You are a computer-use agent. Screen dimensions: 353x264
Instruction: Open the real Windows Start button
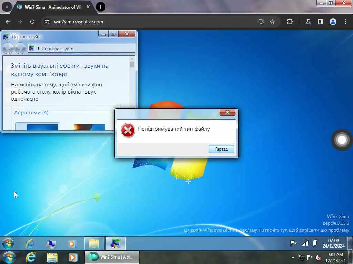click(x=9, y=257)
